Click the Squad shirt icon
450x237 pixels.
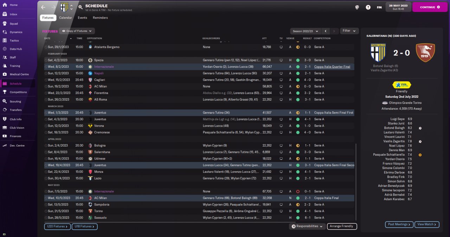pos(5,24)
